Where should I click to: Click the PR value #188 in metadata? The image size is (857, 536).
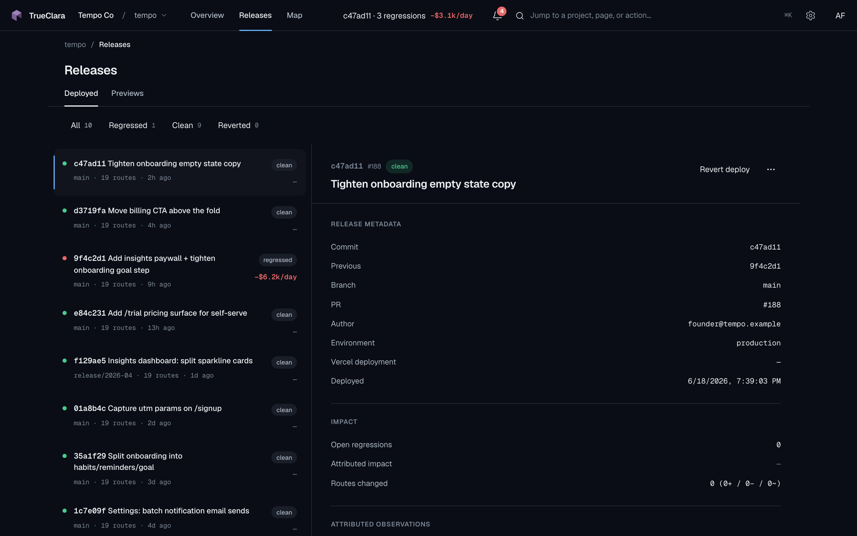(x=772, y=305)
